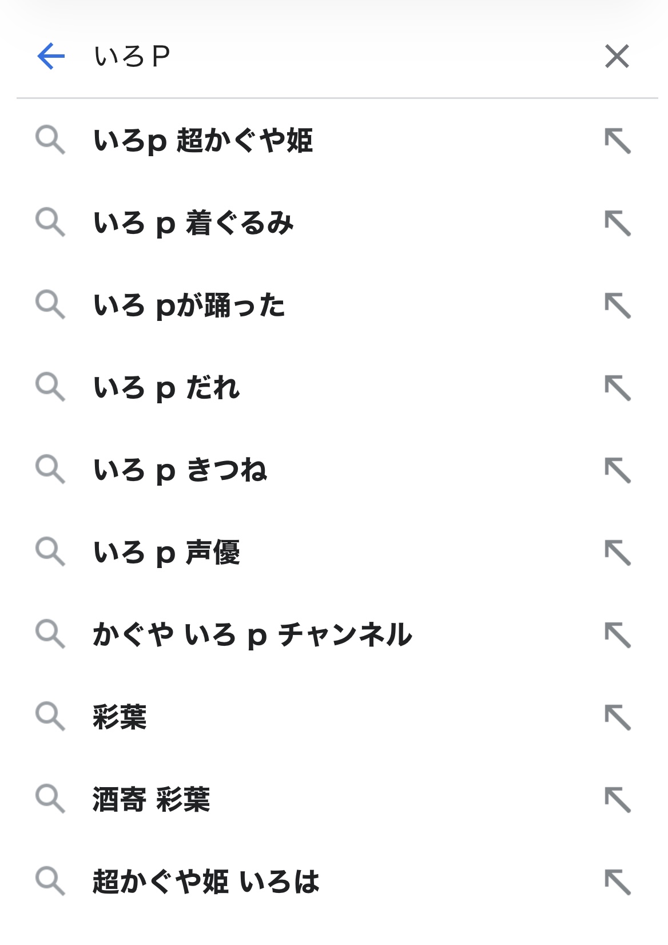
Task: Click magnifier icon beside いろ p きつね
Action: 50,470
